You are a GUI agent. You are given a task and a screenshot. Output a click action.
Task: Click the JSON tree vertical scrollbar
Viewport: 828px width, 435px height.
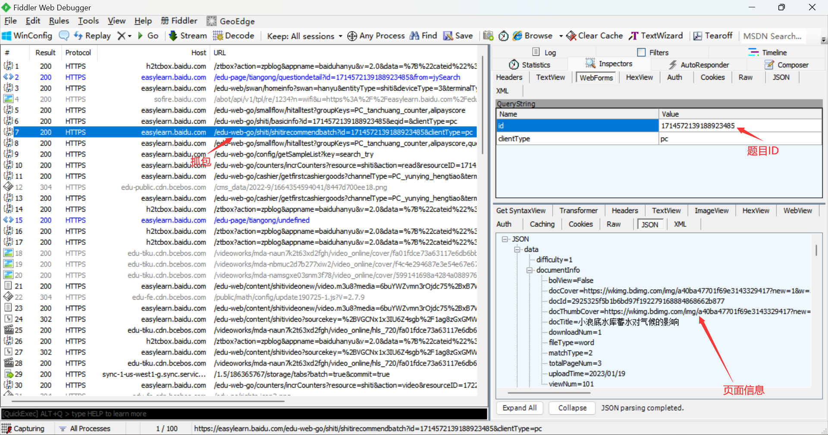[x=816, y=250]
